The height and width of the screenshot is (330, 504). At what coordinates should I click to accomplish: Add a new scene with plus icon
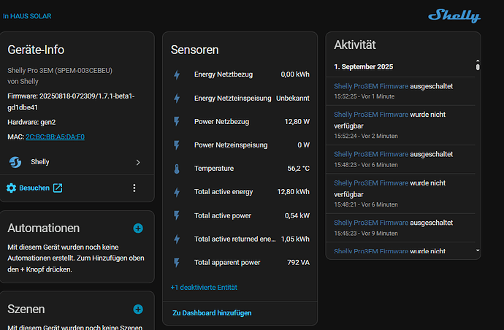click(138, 310)
